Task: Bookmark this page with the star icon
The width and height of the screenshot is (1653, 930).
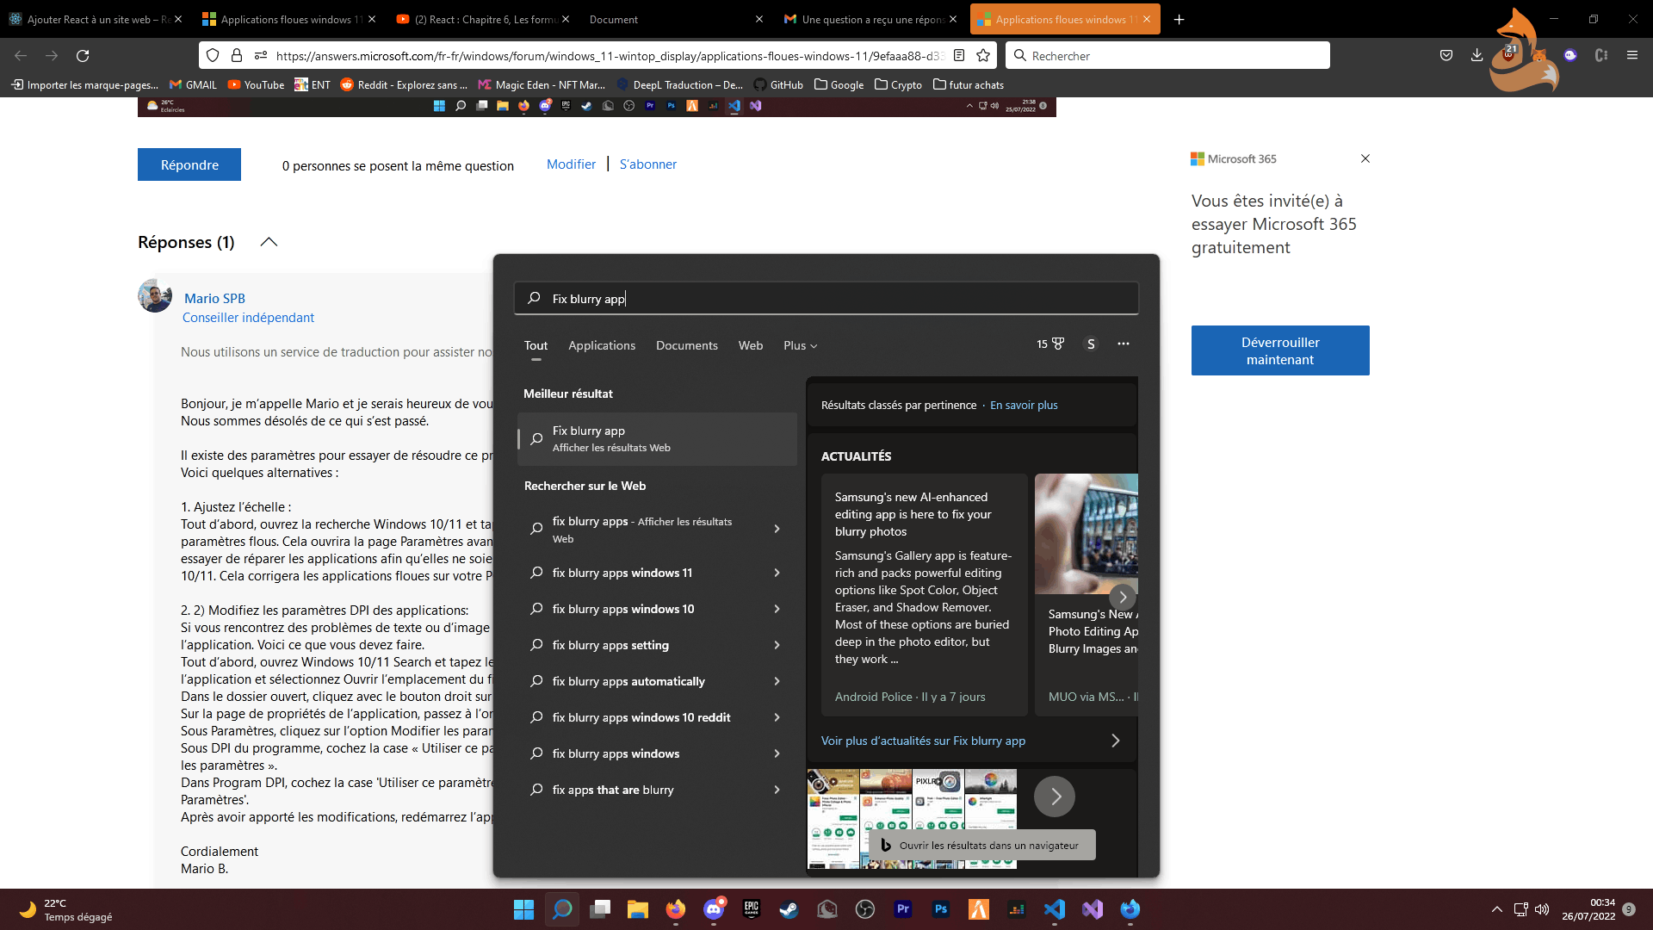Action: coord(983,56)
